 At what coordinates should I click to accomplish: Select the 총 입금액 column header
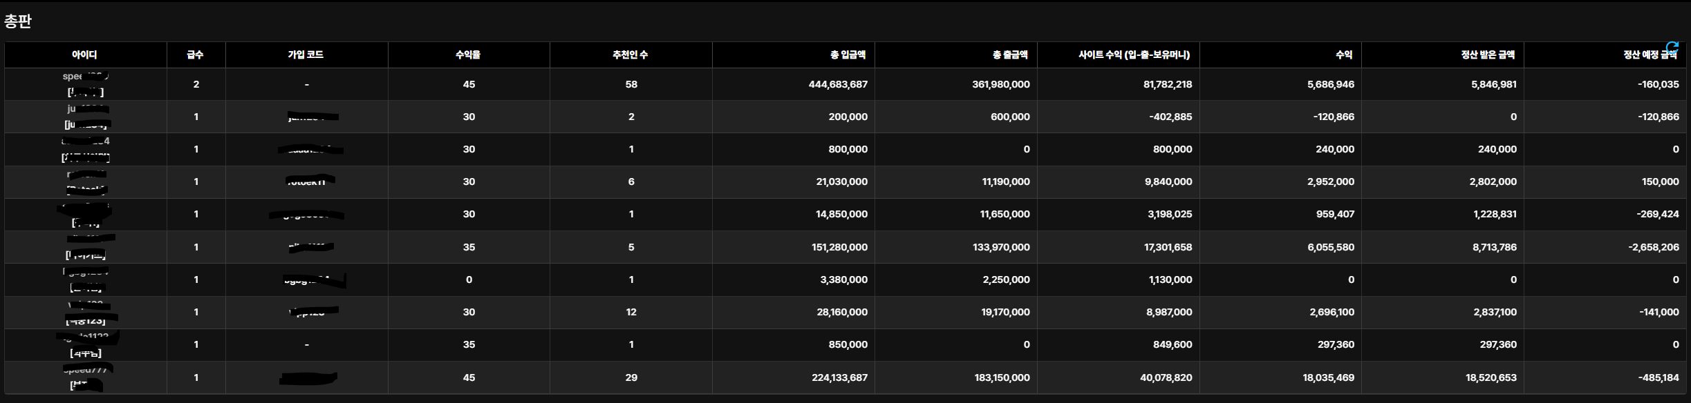coord(848,55)
